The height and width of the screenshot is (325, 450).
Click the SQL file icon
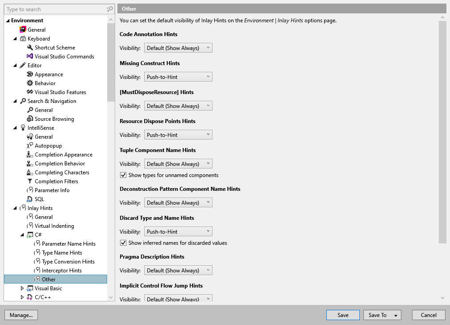coord(29,199)
